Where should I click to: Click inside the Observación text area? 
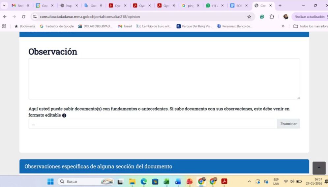click(164, 79)
